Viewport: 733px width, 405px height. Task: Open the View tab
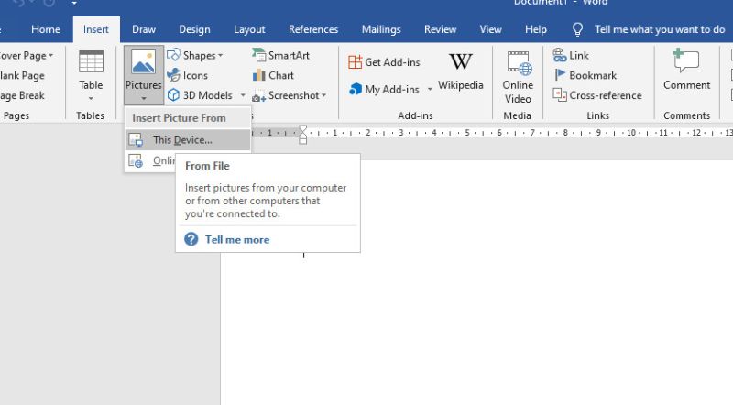(490, 29)
